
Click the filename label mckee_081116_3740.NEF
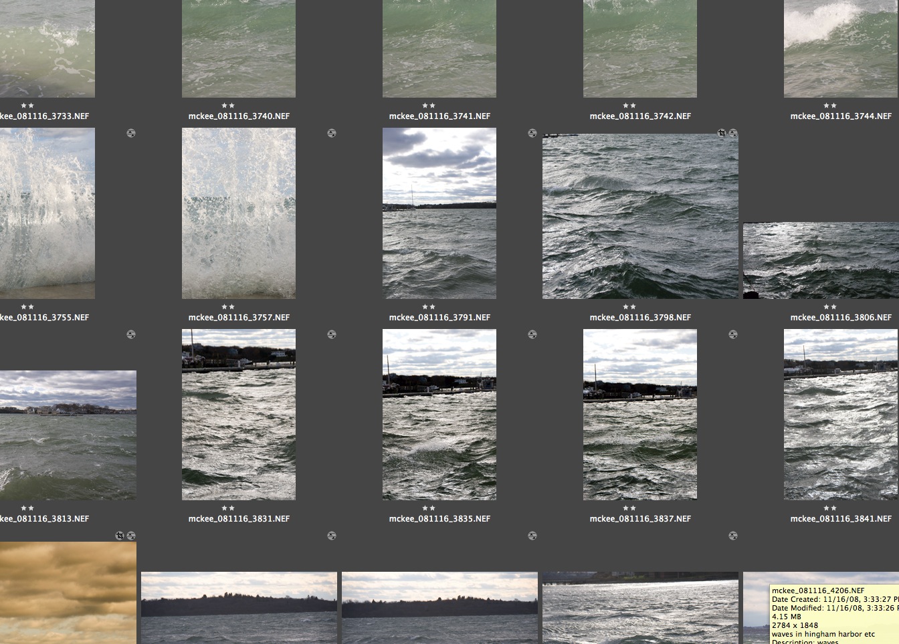(x=239, y=116)
